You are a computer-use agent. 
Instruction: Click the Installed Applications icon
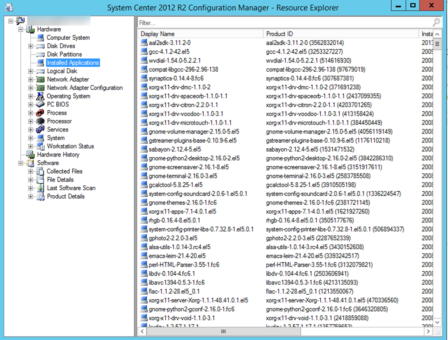coord(41,63)
